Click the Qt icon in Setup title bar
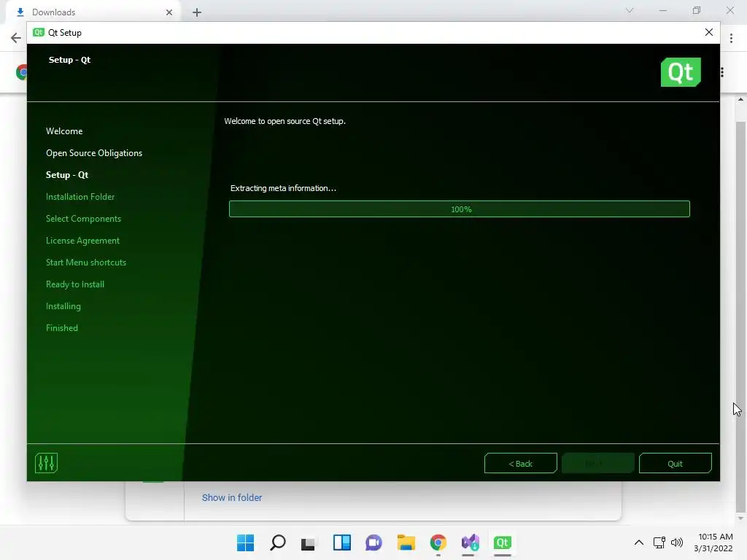 coord(39,32)
